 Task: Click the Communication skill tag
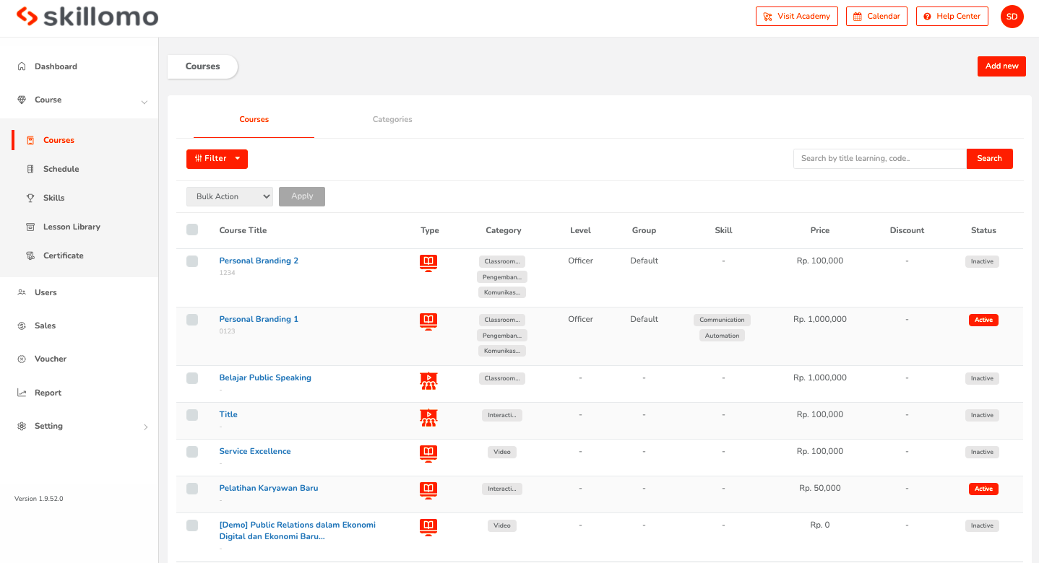(722, 320)
